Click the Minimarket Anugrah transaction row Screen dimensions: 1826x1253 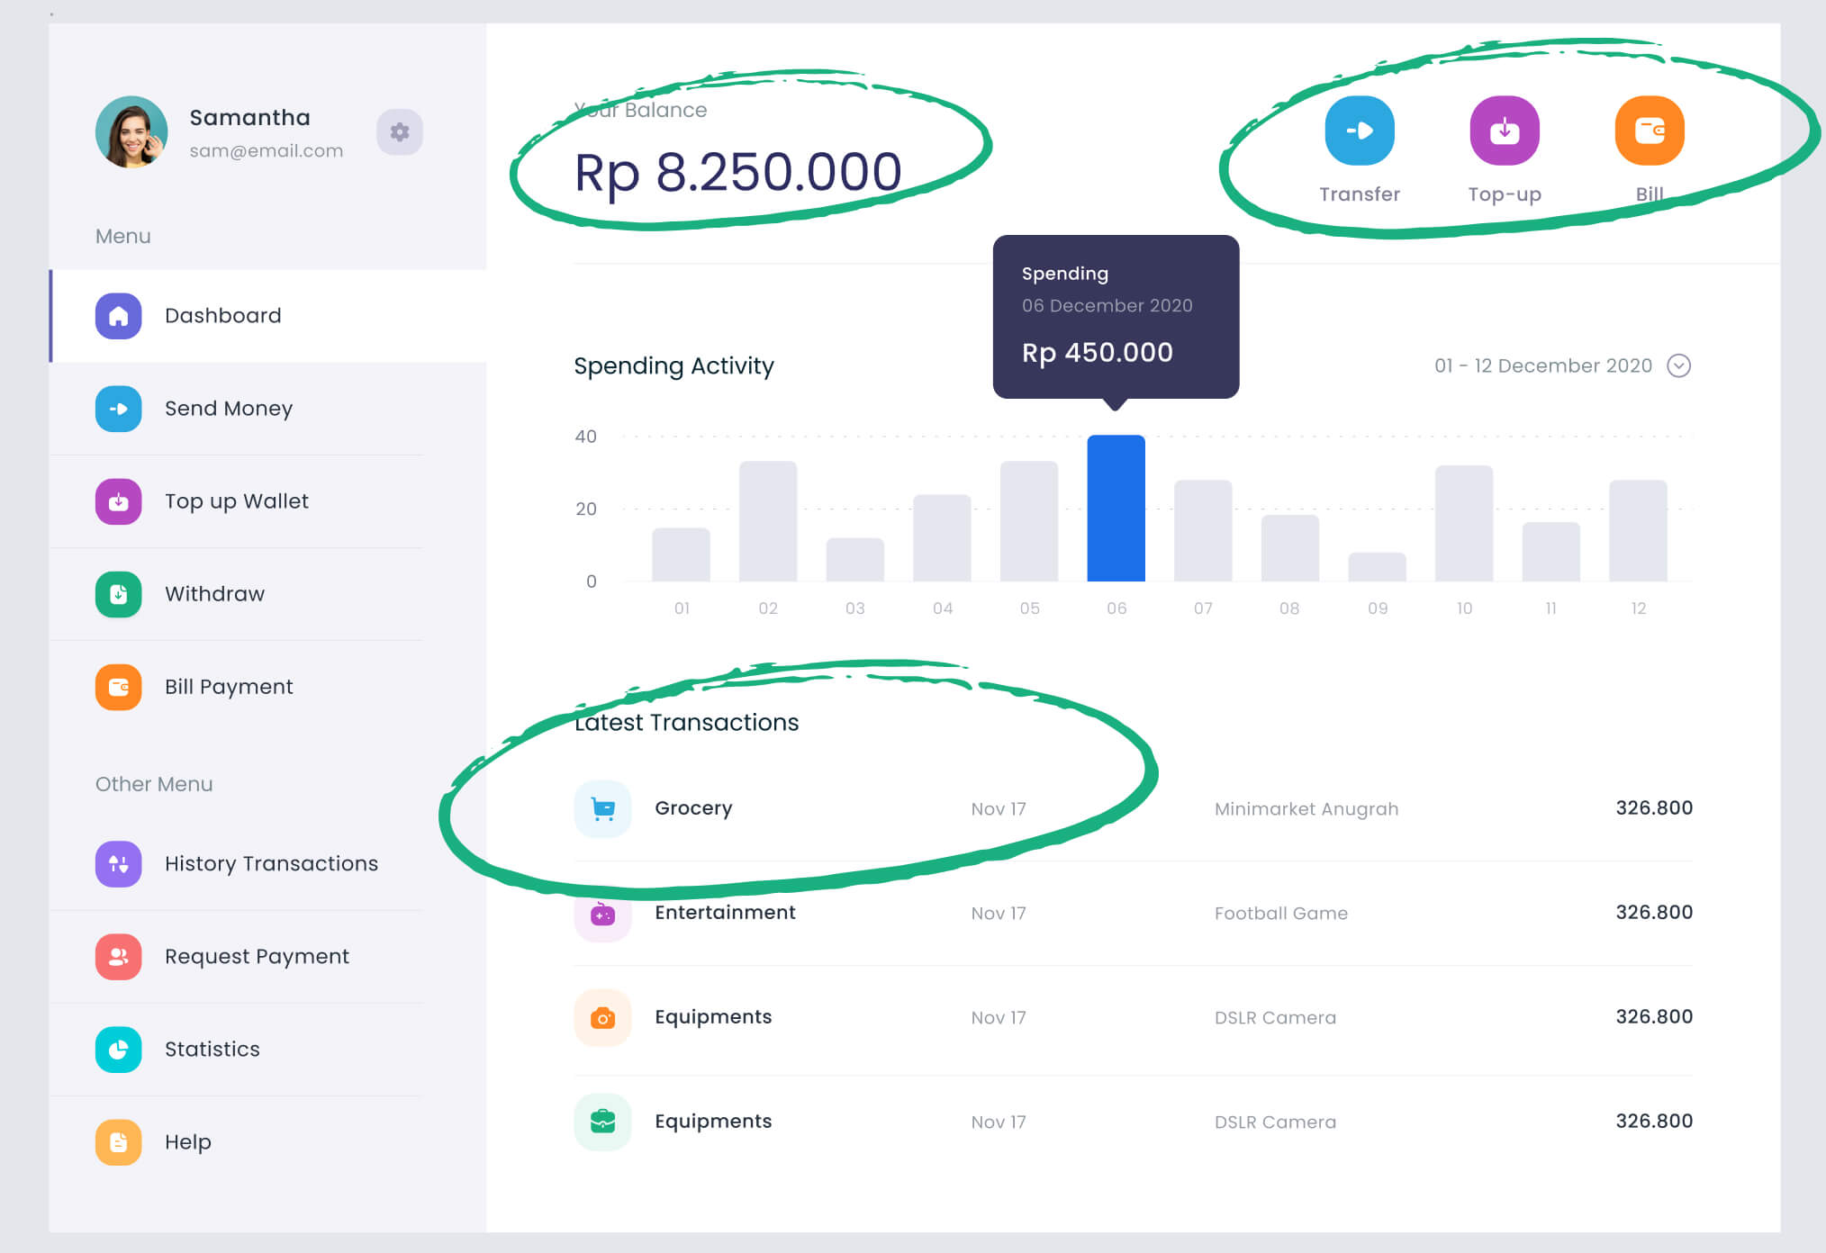click(x=1306, y=808)
